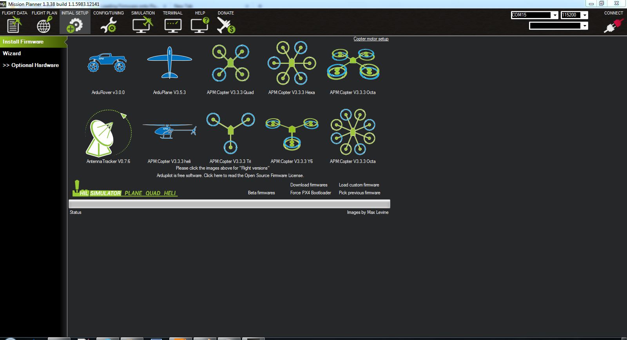Click the HIL simulator PLANE option
Image resolution: width=627 pixels, height=340 pixels.
tap(133, 193)
